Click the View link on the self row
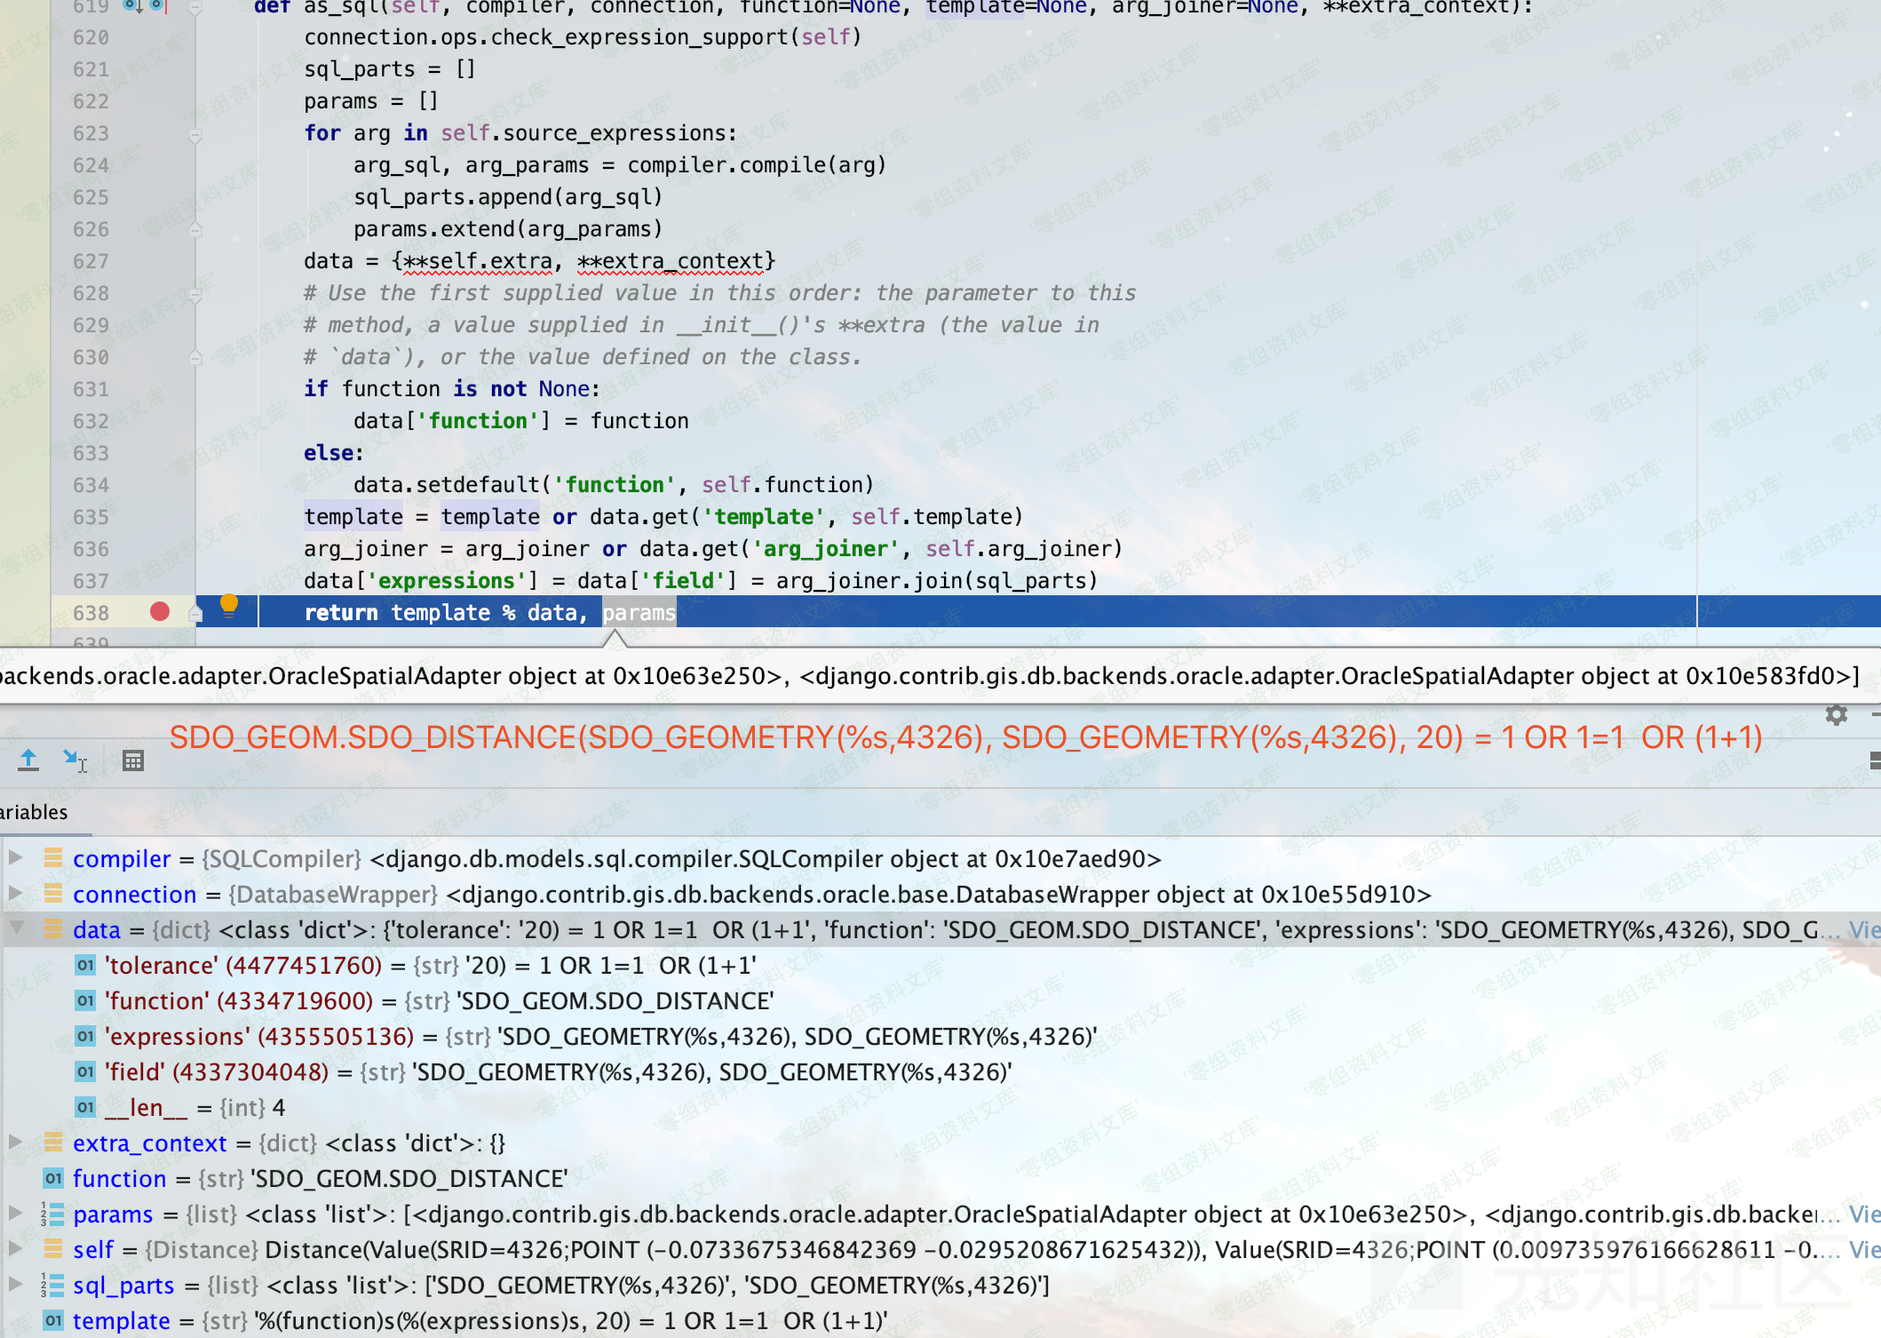Screen dimensions: 1881x1338 coord(1863,1250)
